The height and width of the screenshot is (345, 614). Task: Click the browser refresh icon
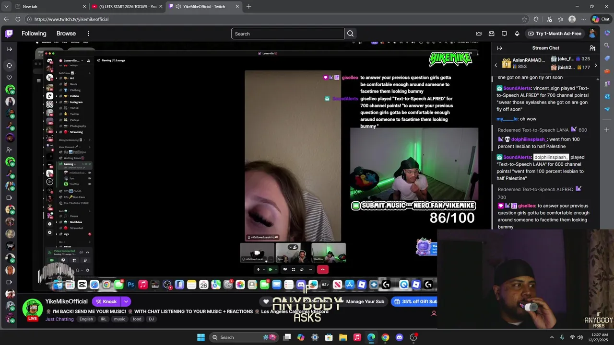(18, 19)
